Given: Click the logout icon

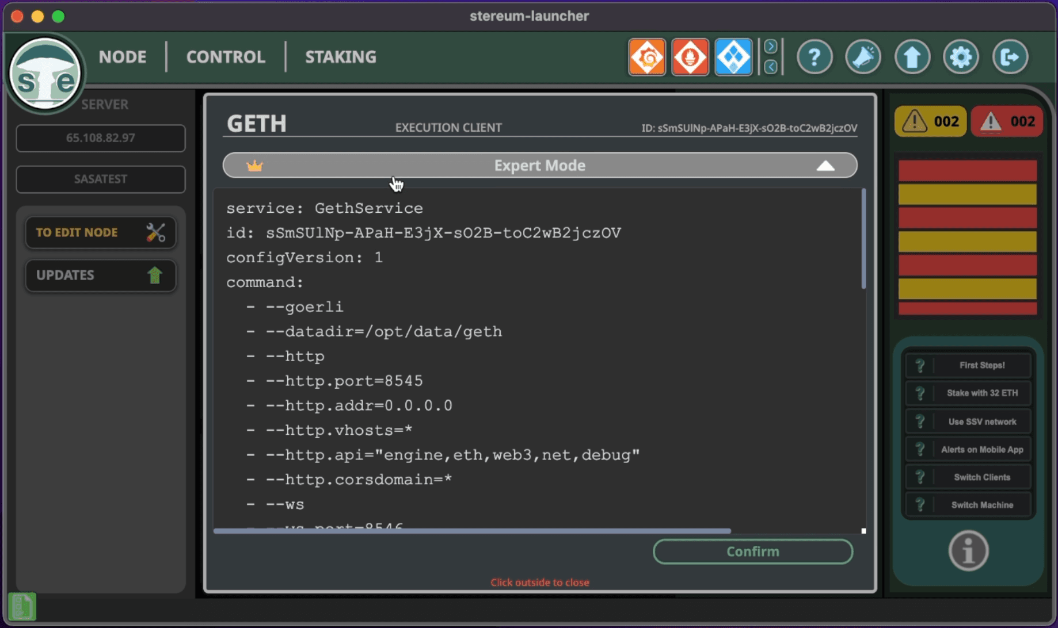Looking at the screenshot, I should click(x=1010, y=57).
